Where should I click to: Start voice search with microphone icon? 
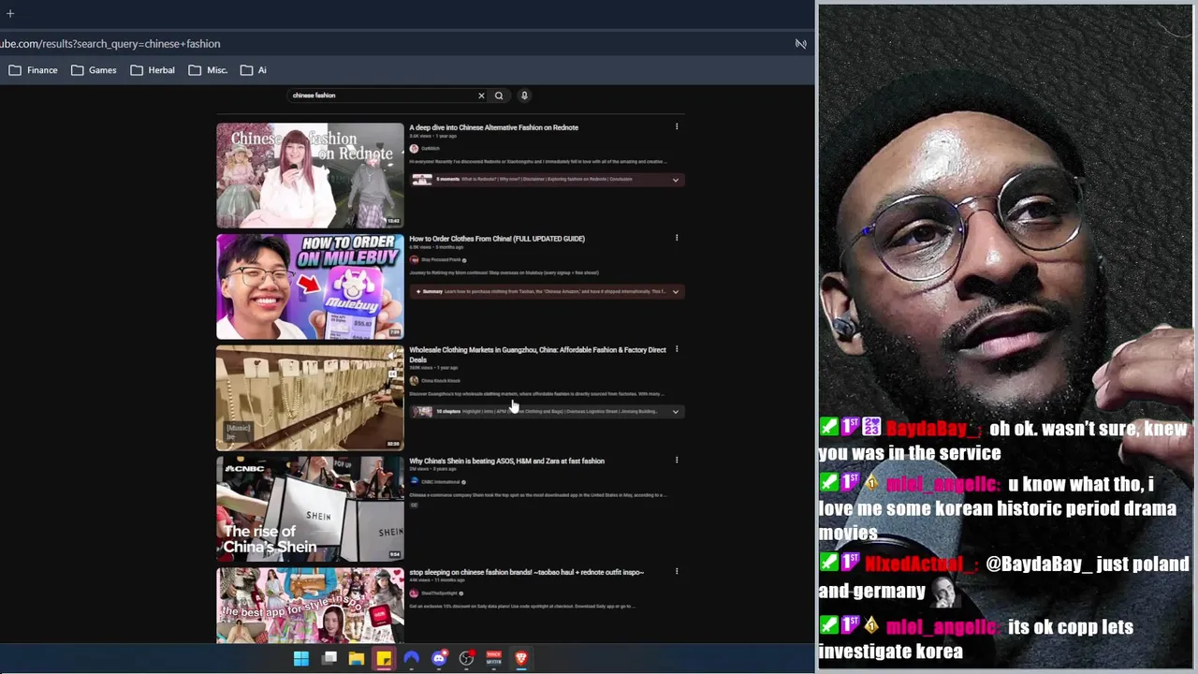[524, 95]
